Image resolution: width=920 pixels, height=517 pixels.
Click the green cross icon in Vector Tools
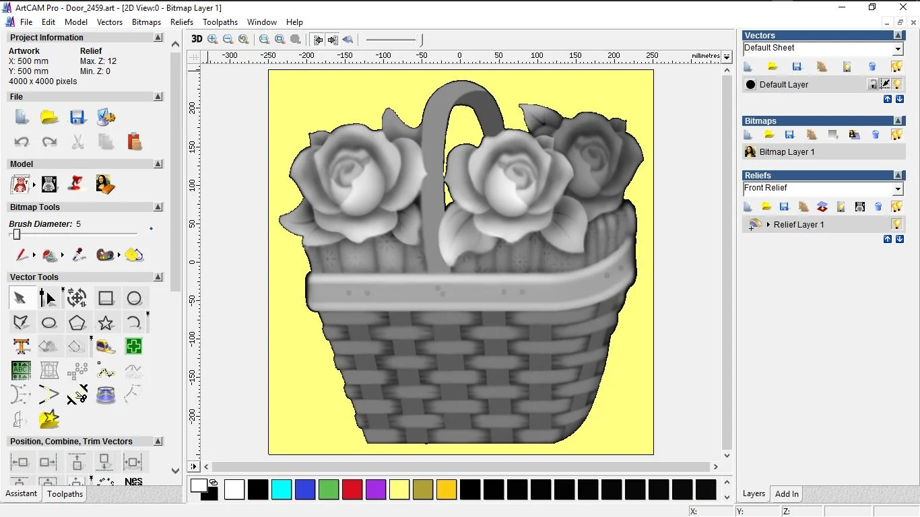click(133, 347)
